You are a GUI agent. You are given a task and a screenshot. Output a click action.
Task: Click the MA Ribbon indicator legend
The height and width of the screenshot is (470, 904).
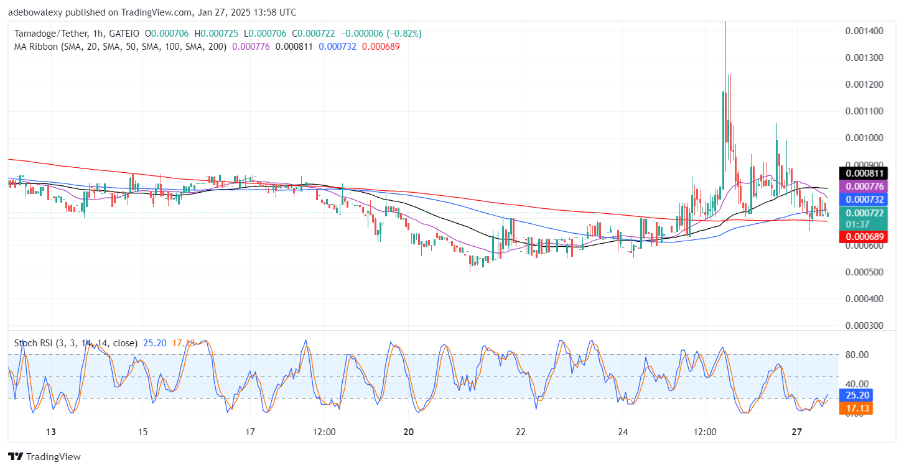point(119,46)
